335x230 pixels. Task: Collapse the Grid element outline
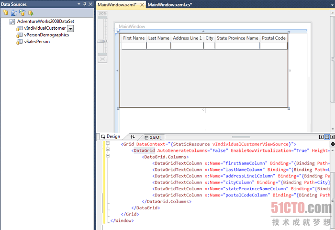point(108,143)
